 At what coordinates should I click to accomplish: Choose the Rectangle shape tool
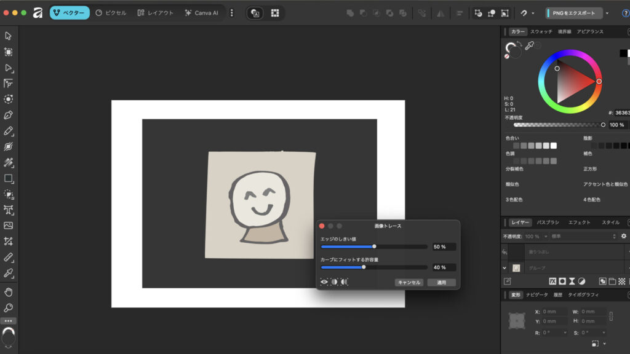pyautogui.click(x=9, y=178)
